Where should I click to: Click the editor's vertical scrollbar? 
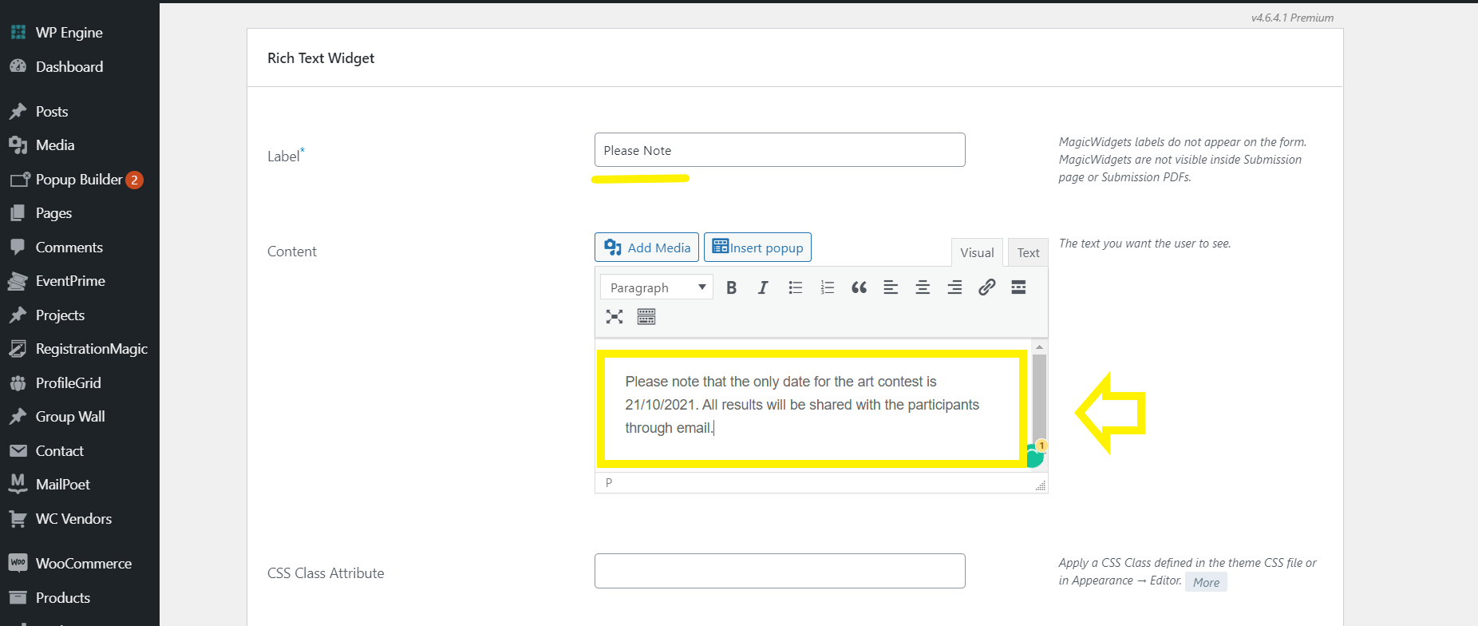pyautogui.click(x=1039, y=395)
